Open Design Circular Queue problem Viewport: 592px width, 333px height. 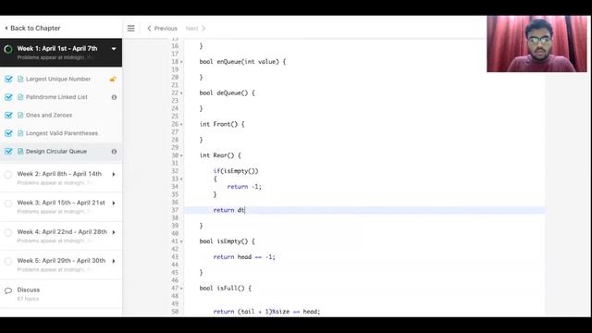point(56,152)
